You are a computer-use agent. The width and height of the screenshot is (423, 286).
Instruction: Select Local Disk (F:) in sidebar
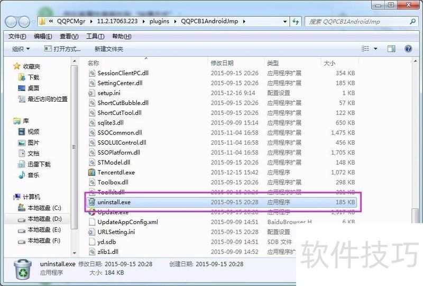coord(39,240)
